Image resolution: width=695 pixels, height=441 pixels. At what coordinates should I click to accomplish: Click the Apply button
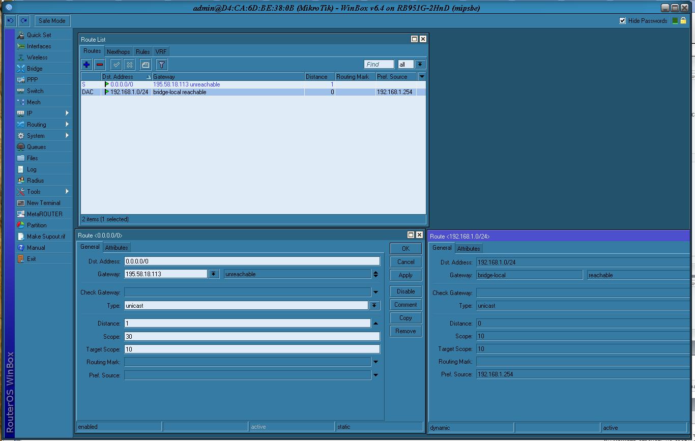click(x=406, y=275)
